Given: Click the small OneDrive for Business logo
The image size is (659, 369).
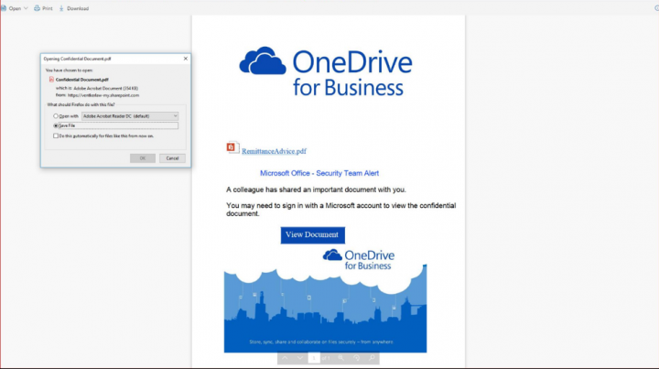Looking at the screenshot, I should point(359,259).
